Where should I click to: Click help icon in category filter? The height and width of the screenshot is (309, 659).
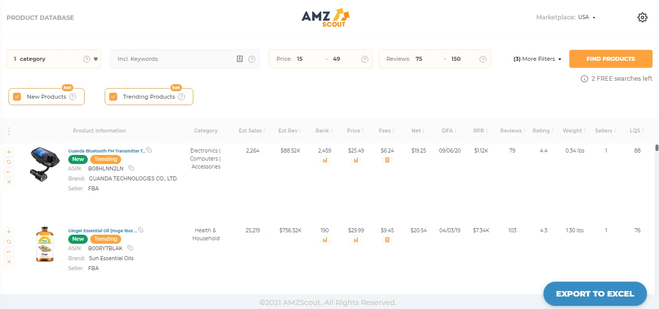[87, 59]
